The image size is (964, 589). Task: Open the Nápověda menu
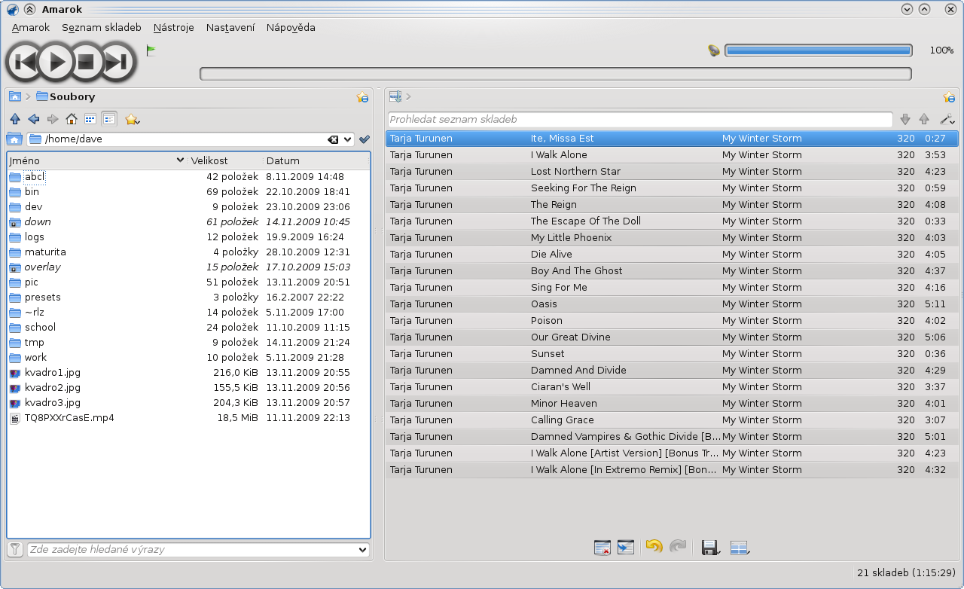(x=291, y=27)
